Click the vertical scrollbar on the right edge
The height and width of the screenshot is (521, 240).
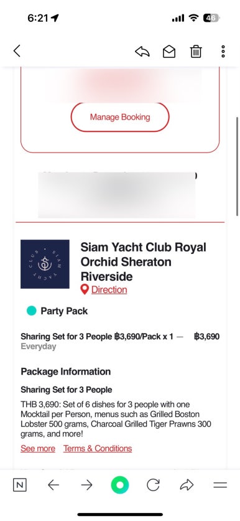pyautogui.click(x=237, y=166)
